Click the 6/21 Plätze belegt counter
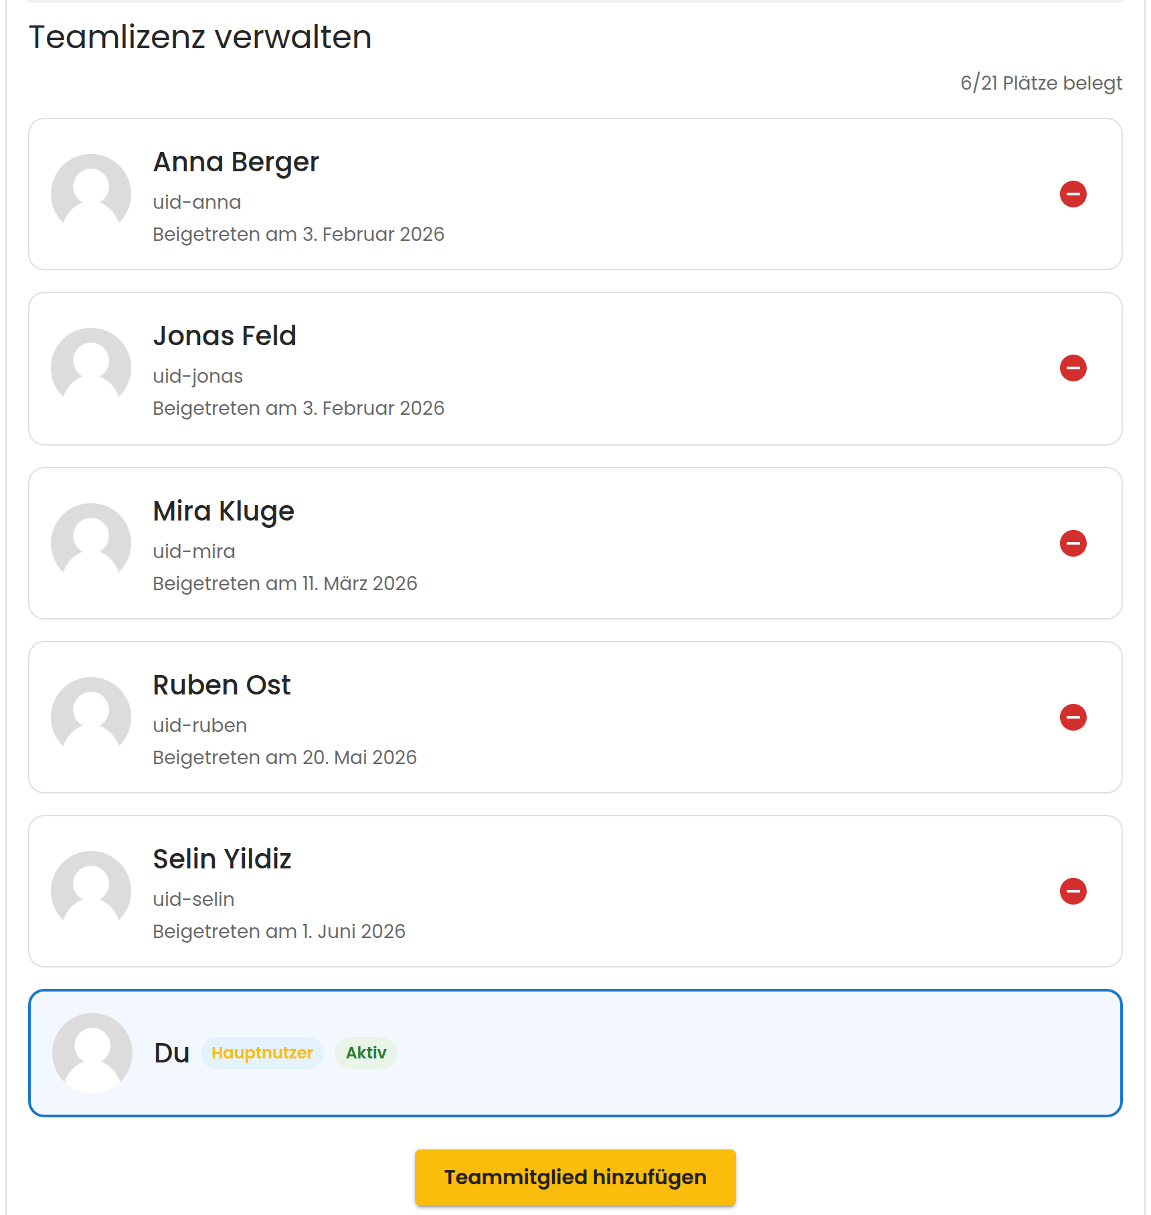This screenshot has height=1215, width=1151. click(x=1041, y=83)
